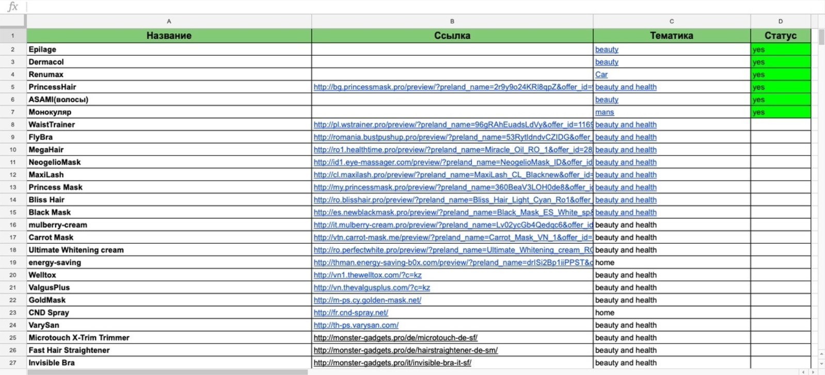Click the Название header cell
Viewport: 825px width, 375px height.
coord(169,36)
